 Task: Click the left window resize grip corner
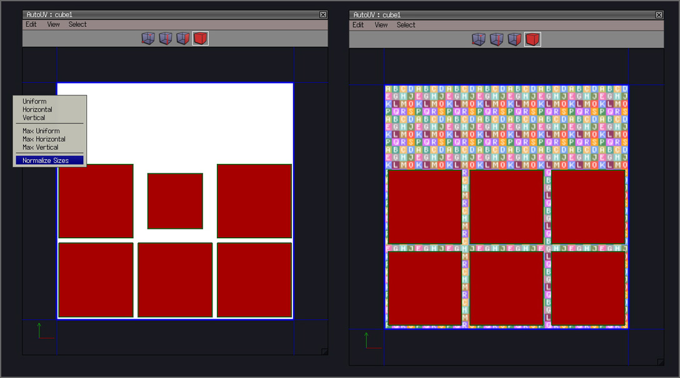(324, 352)
